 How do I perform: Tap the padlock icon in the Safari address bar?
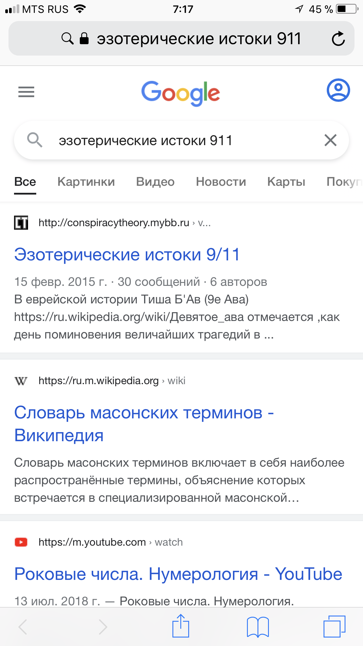point(84,38)
